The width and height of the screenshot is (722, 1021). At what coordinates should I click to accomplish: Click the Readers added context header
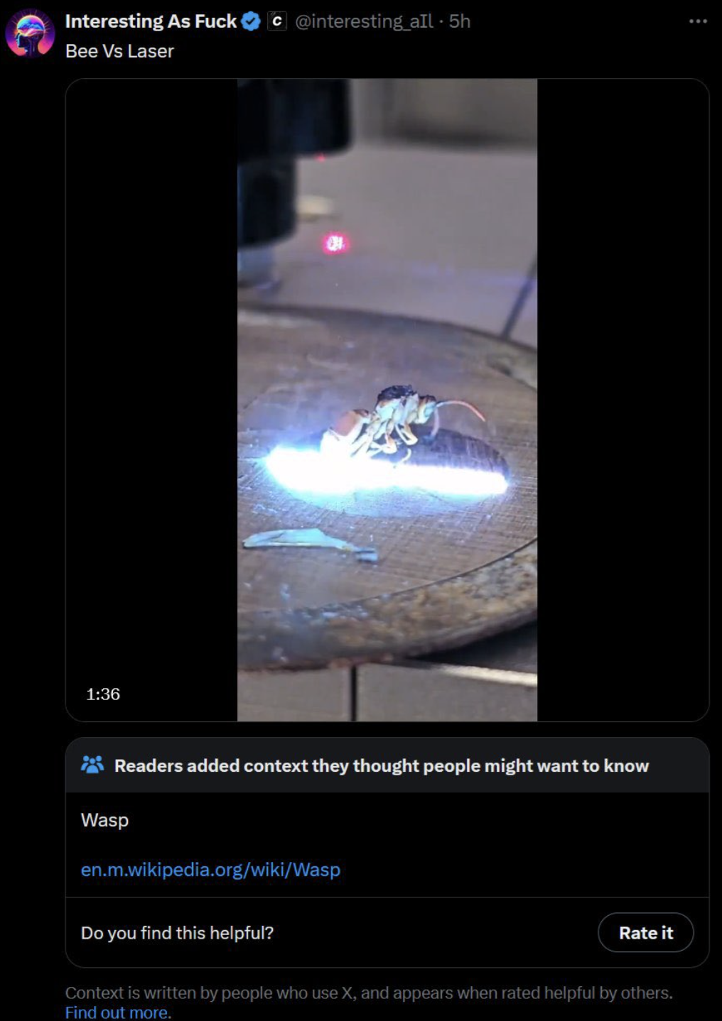click(382, 765)
